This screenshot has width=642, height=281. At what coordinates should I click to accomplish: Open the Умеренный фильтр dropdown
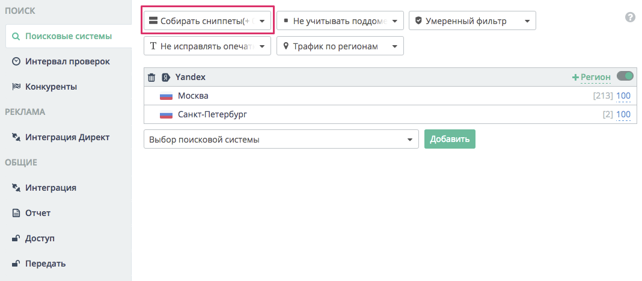pos(472,21)
